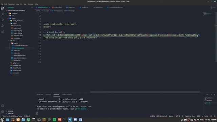This screenshot has width=217, height=122.
Task: Open the Edit menu
Action: point(5,4)
